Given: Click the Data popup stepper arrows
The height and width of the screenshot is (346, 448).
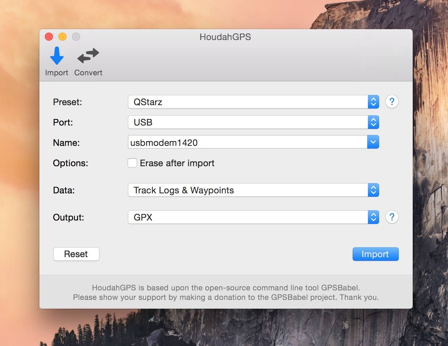Looking at the screenshot, I should coord(373,190).
